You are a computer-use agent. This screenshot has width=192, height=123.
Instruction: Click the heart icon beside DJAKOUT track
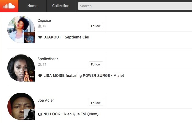pos(40,37)
